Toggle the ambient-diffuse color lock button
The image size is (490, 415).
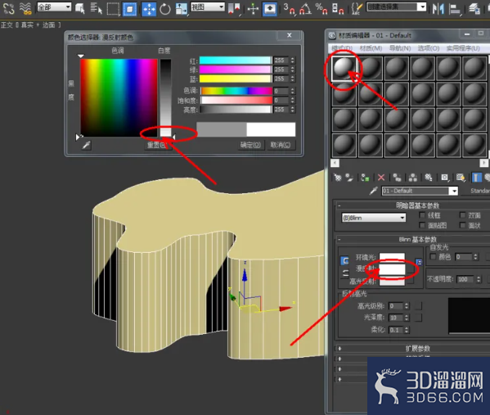click(344, 260)
